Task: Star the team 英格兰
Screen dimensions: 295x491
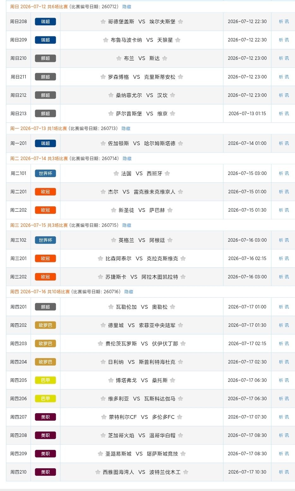Action: 114,240
